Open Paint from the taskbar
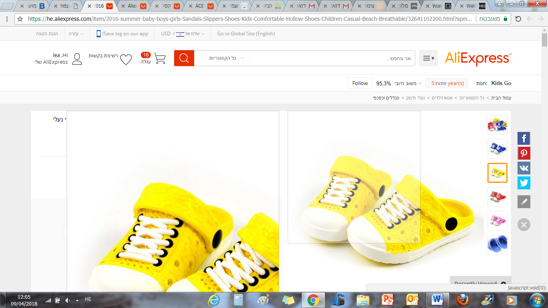The height and width of the screenshot is (308, 548). click(x=263, y=300)
